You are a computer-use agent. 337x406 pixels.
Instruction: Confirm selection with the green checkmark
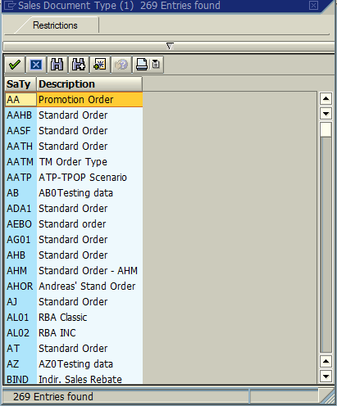(x=15, y=65)
